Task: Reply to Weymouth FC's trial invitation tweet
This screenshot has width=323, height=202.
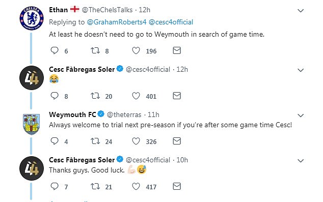Action: [x=55, y=141]
